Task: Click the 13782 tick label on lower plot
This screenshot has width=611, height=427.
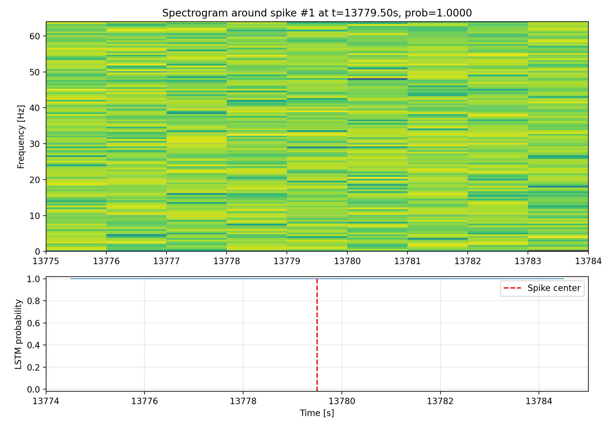Action: (x=440, y=401)
